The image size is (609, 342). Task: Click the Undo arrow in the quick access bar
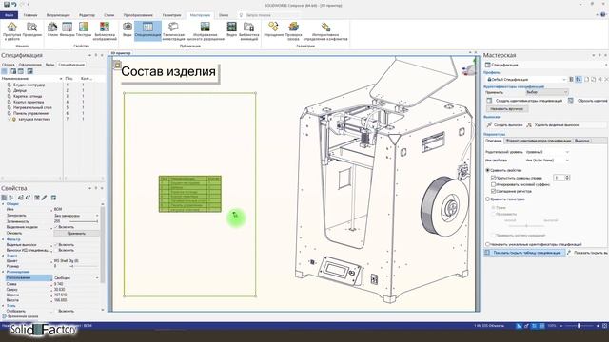pyautogui.click(x=14, y=4)
